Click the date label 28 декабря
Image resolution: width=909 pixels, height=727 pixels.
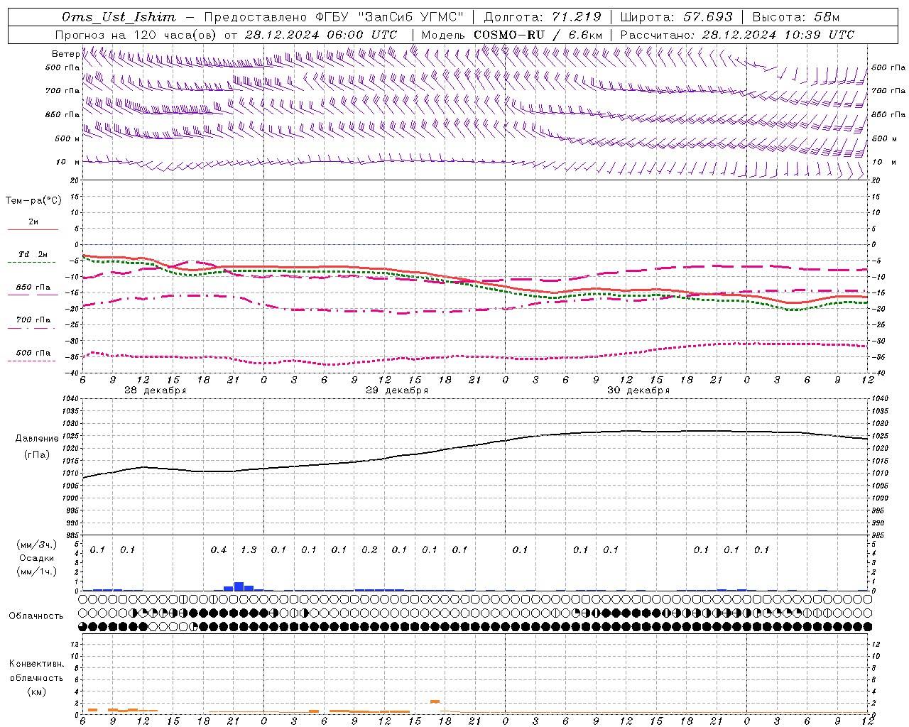(156, 390)
